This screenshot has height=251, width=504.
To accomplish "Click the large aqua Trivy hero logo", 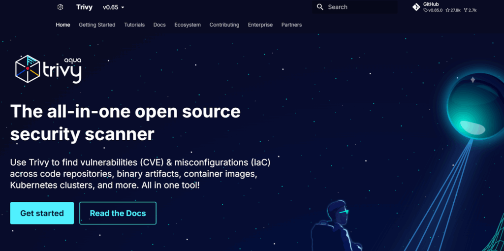I will coord(48,69).
